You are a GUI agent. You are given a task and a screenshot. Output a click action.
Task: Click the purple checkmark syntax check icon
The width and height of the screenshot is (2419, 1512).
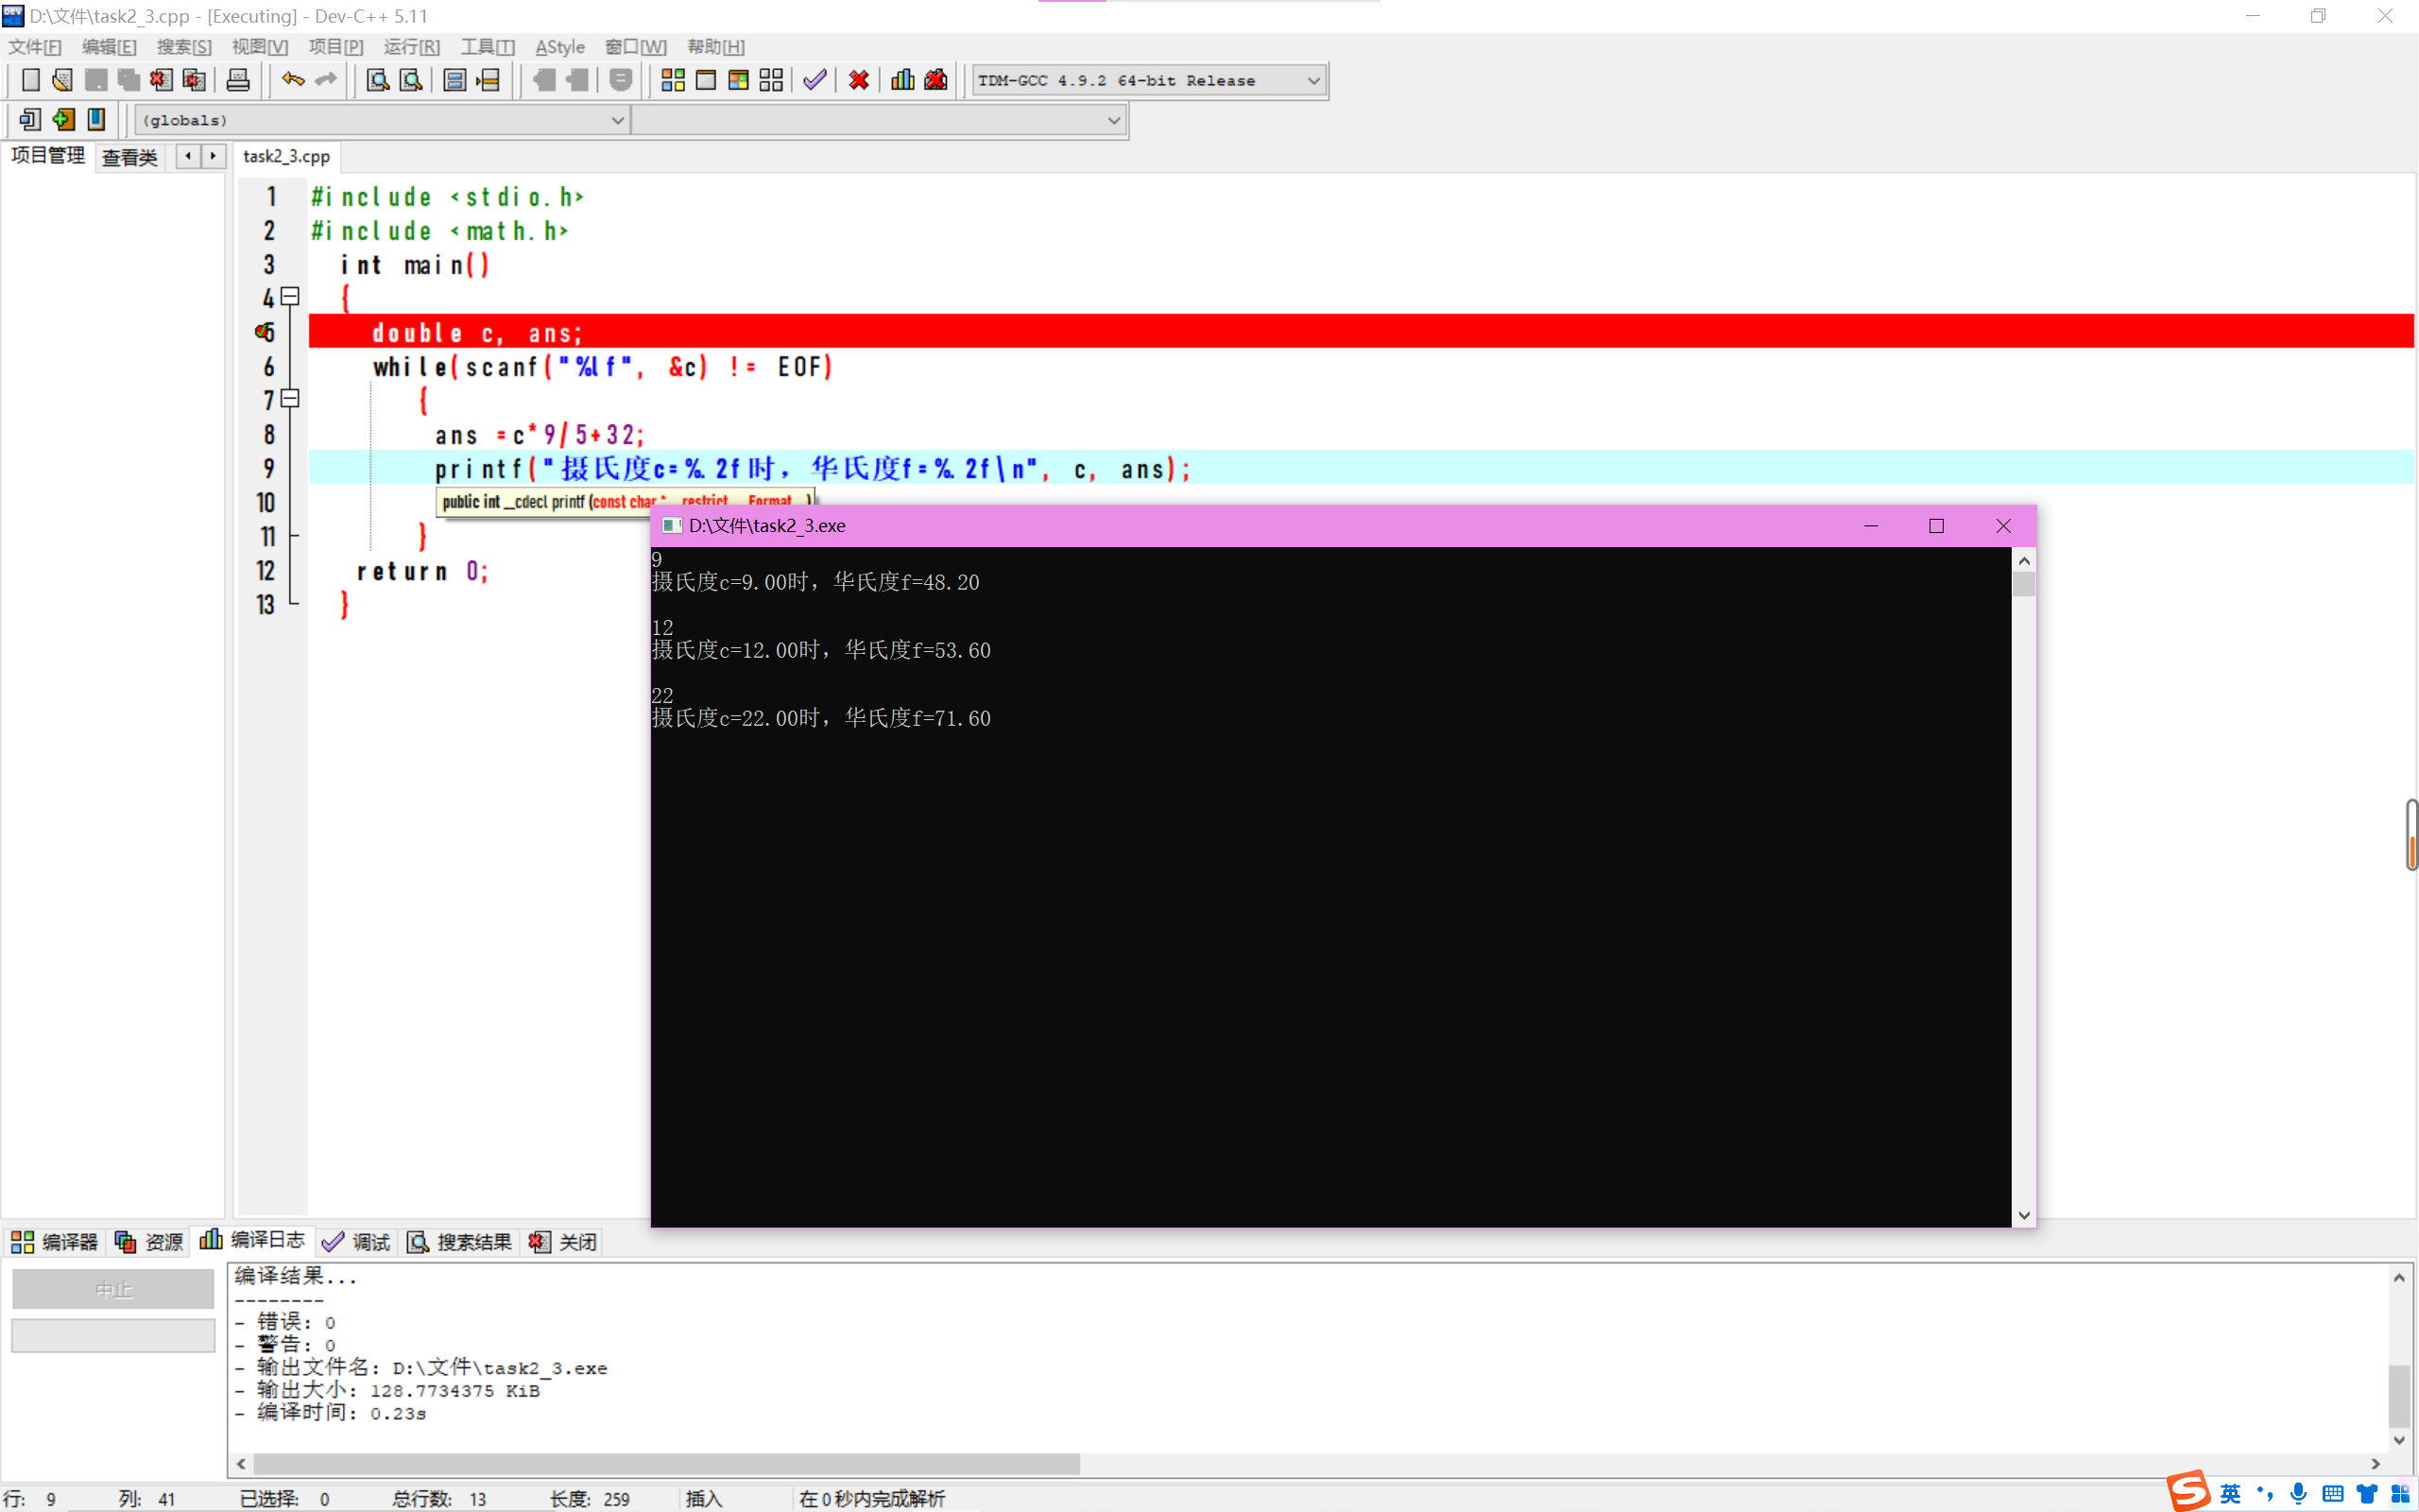[815, 80]
